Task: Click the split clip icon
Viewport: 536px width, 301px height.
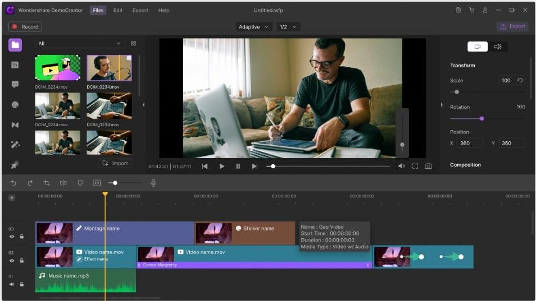Action: point(63,183)
